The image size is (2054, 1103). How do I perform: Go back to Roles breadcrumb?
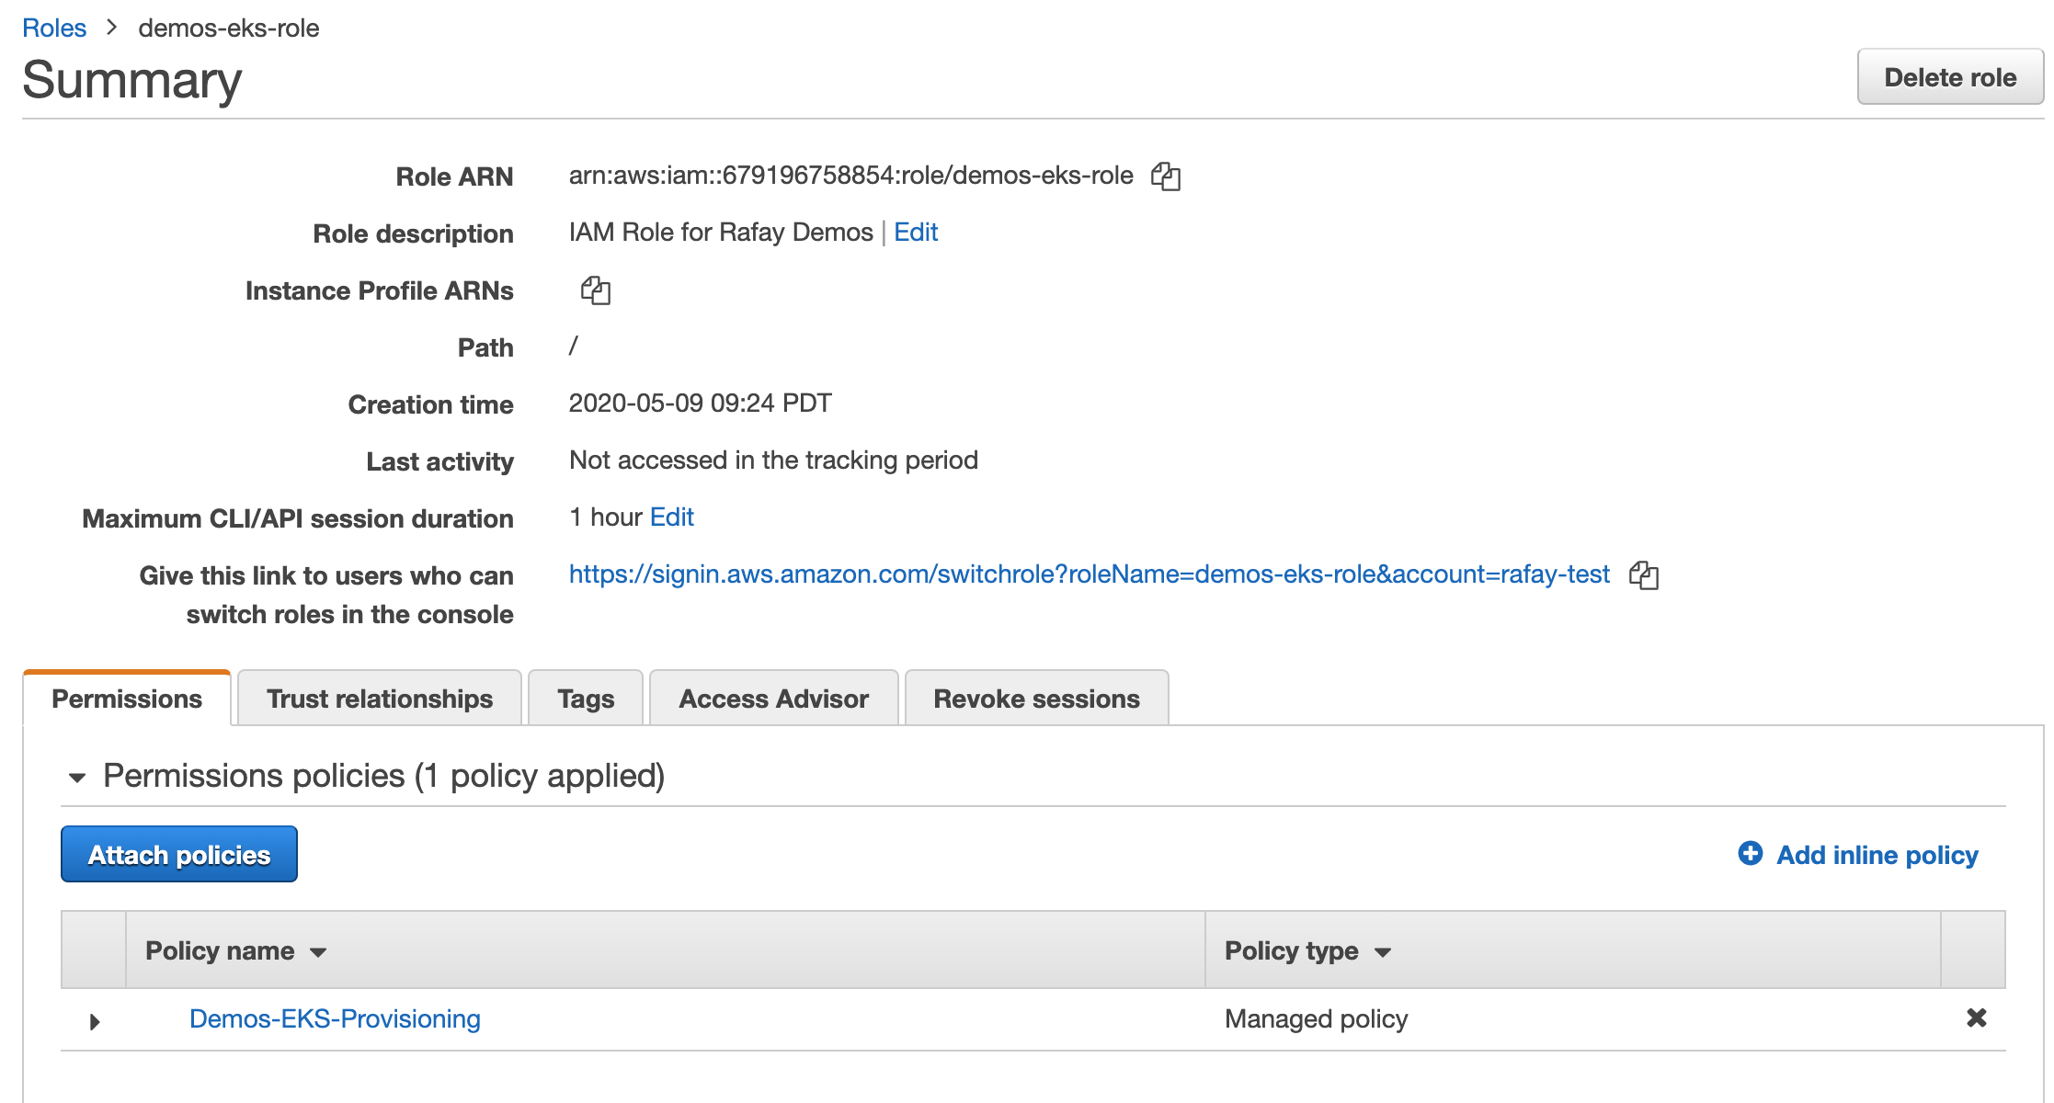(54, 28)
